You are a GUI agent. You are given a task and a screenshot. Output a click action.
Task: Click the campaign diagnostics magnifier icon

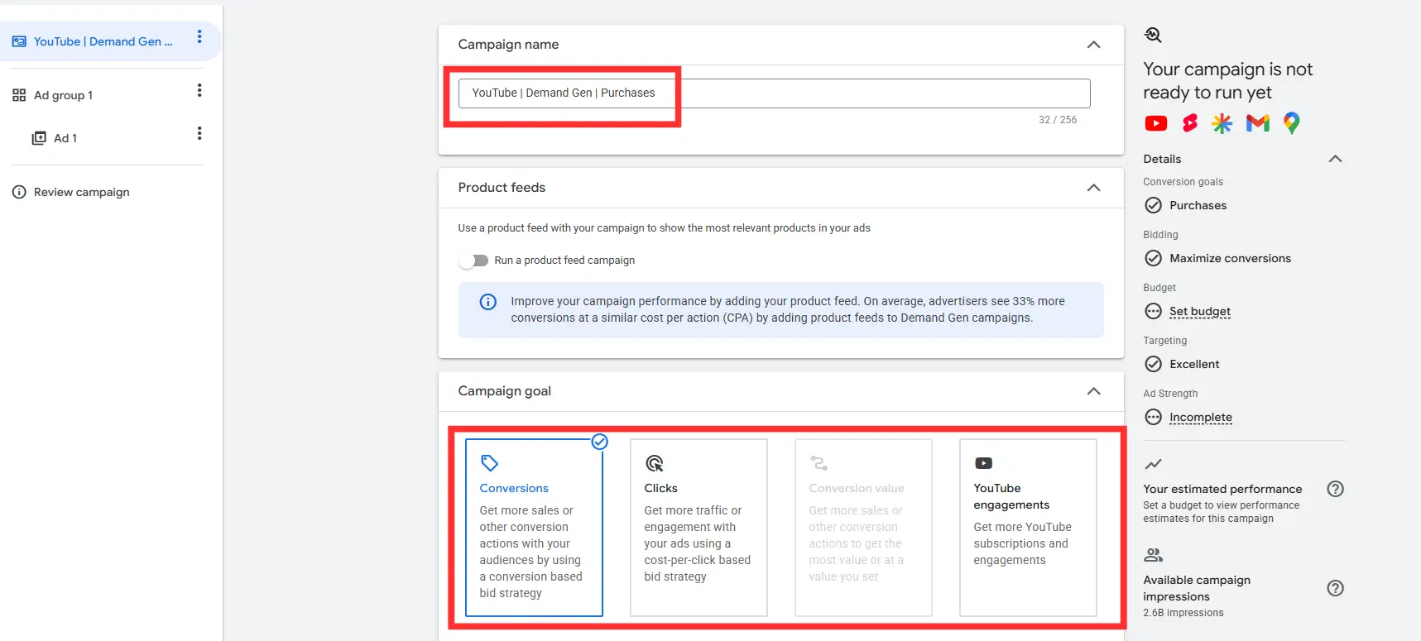1153,35
